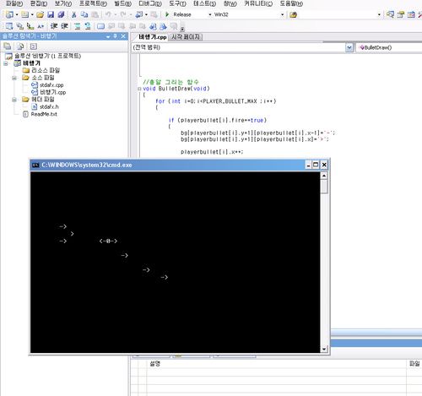The width and height of the screenshot is (422, 396).
Task: Click the cmd.exe title bar icon
Action: [x=35, y=165]
